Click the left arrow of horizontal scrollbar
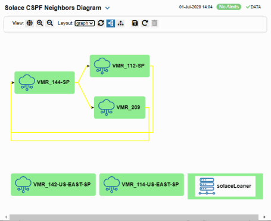 [x=7, y=217]
